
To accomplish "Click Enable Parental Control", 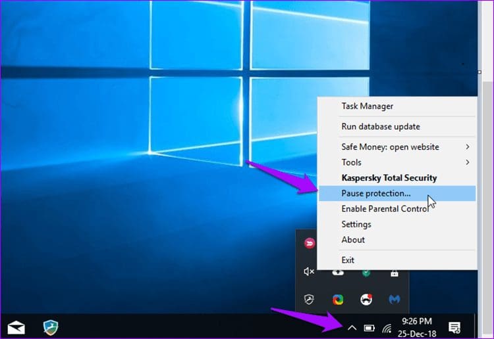I will (397, 209).
